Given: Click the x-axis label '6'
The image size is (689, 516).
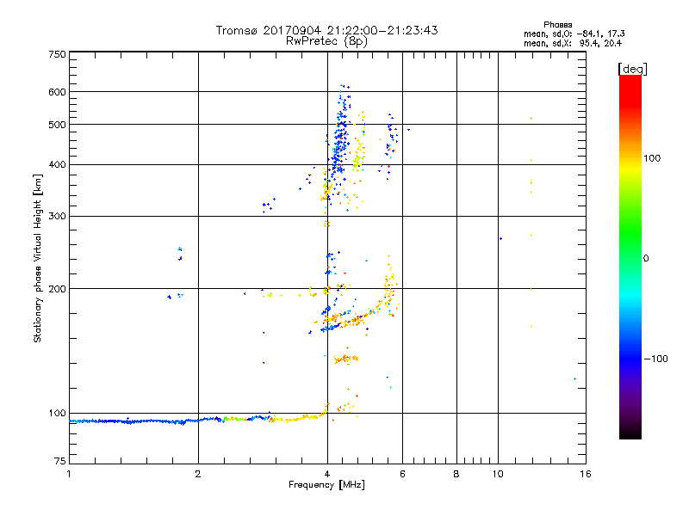Looking at the screenshot, I should (x=402, y=474).
